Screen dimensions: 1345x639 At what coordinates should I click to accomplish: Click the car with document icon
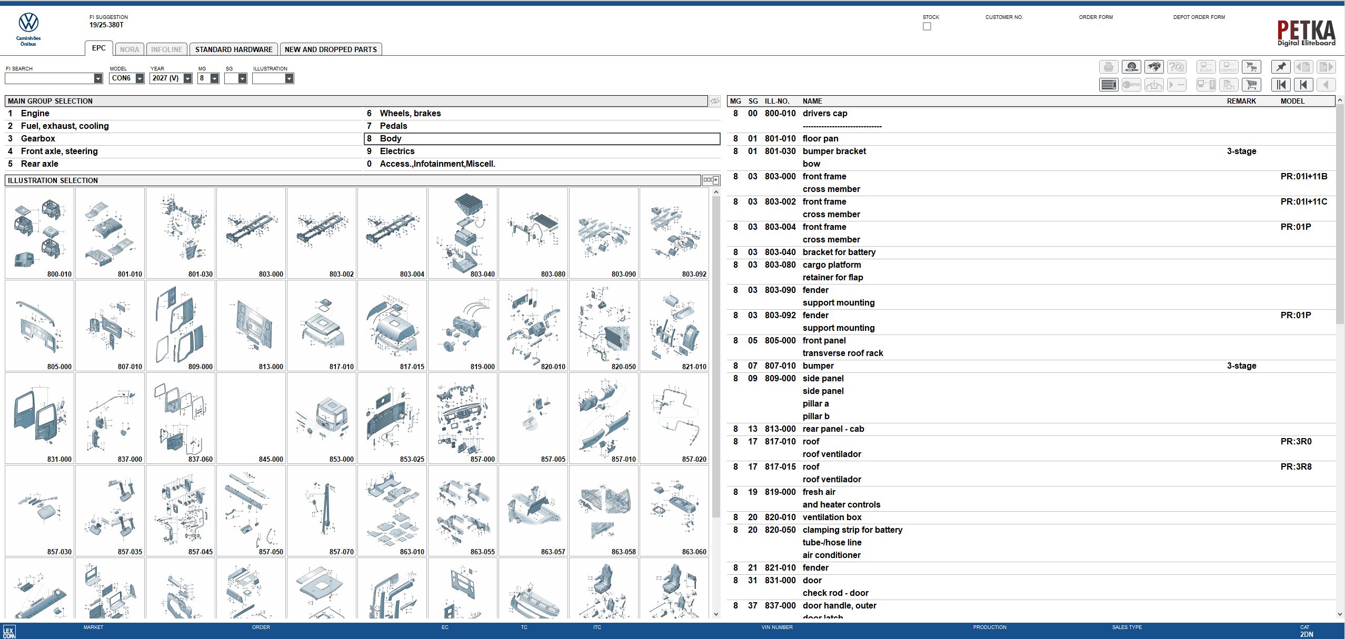pyautogui.click(x=1229, y=85)
